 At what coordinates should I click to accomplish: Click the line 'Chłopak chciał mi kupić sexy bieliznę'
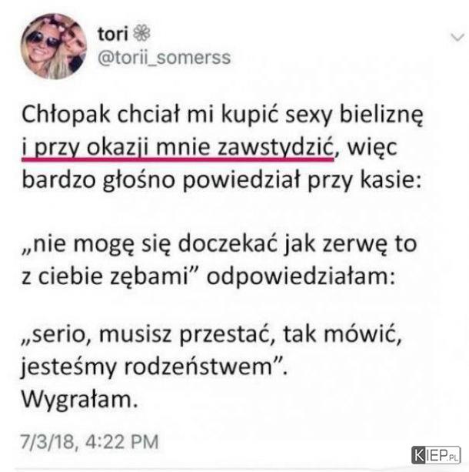pyautogui.click(x=222, y=115)
